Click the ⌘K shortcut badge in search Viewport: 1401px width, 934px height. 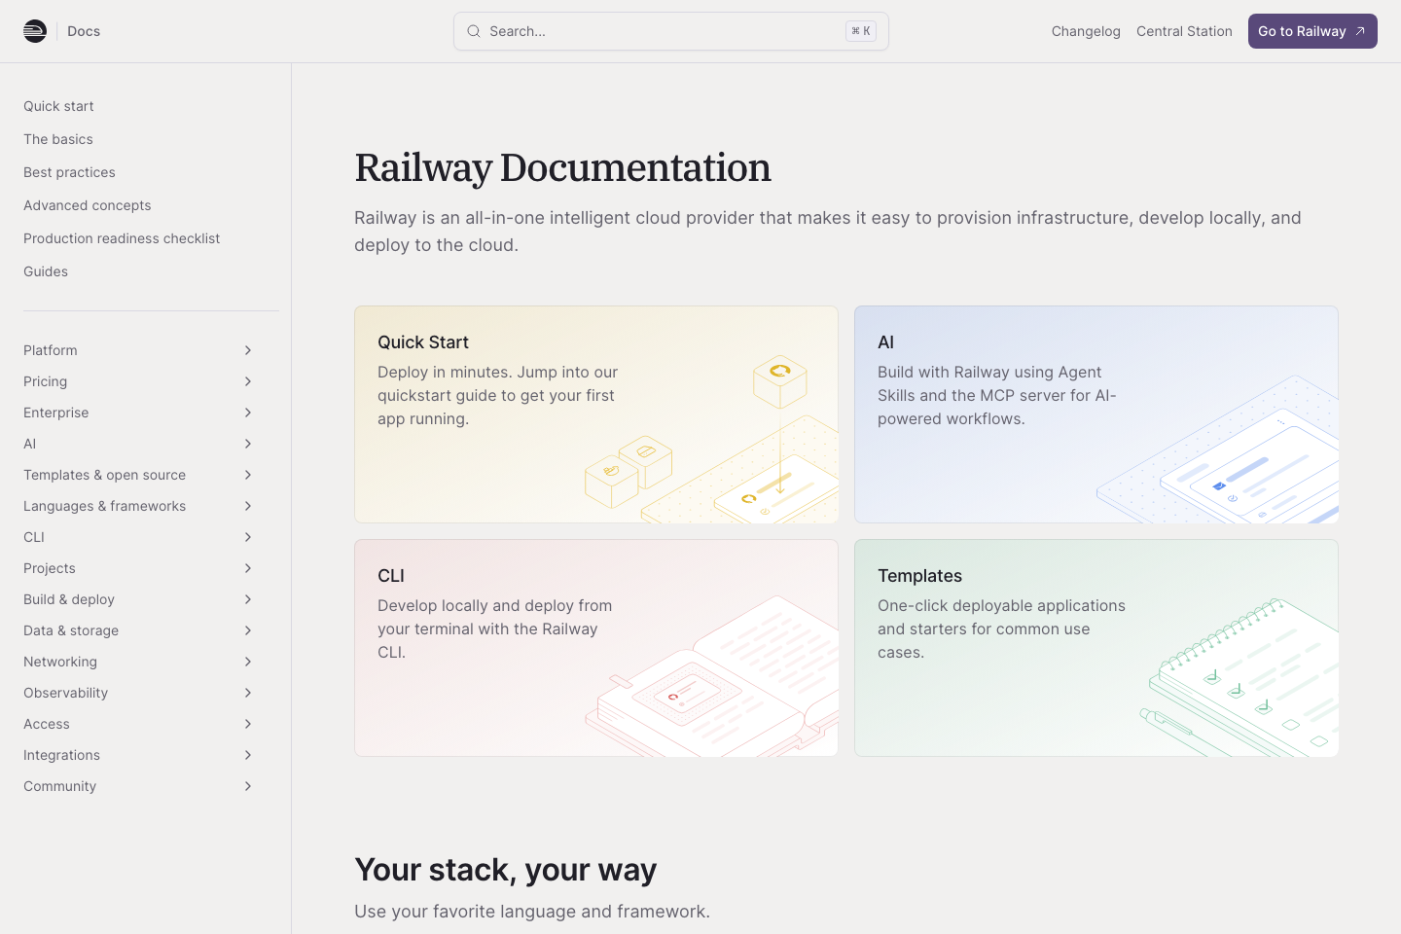pyautogui.click(x=860, y=30)
